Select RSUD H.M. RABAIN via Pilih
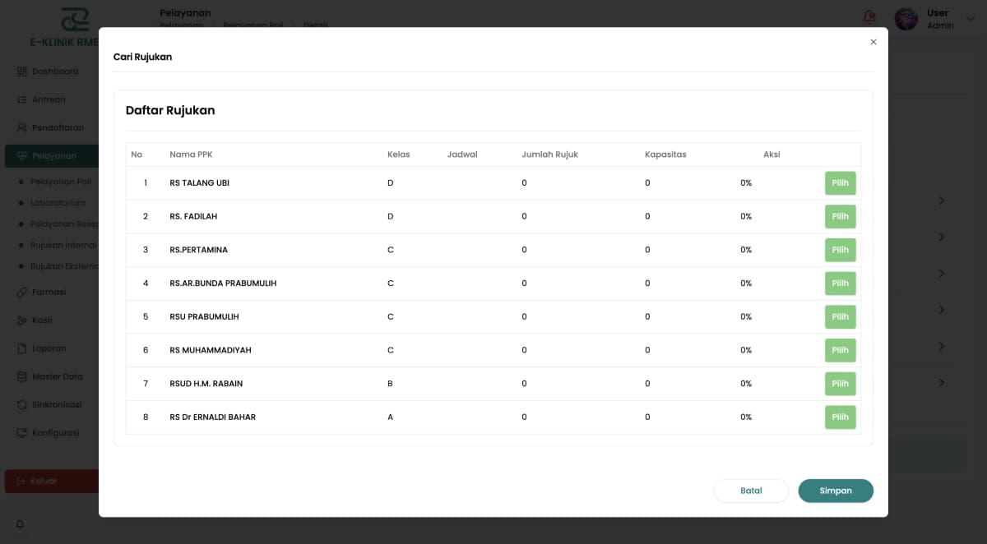This screenshot has height=544, width=987. click(x=840, y=384)
